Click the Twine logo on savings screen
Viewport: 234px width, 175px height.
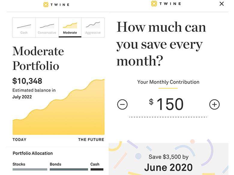(x=166, y=4)
